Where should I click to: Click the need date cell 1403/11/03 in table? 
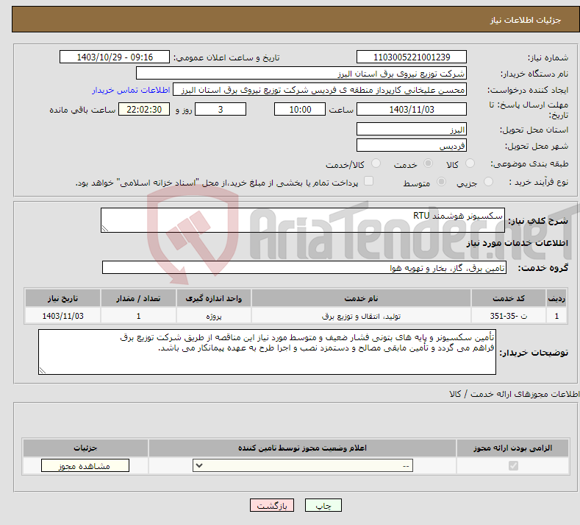(x=63, y=316)
